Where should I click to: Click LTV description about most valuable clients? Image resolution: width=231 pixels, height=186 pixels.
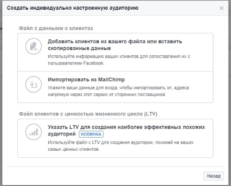pyautogui.click(x=121, y=146)
